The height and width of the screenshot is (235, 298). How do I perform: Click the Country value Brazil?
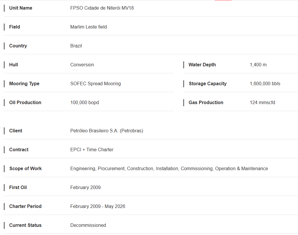pyautogui.click(x=76, y=46)
